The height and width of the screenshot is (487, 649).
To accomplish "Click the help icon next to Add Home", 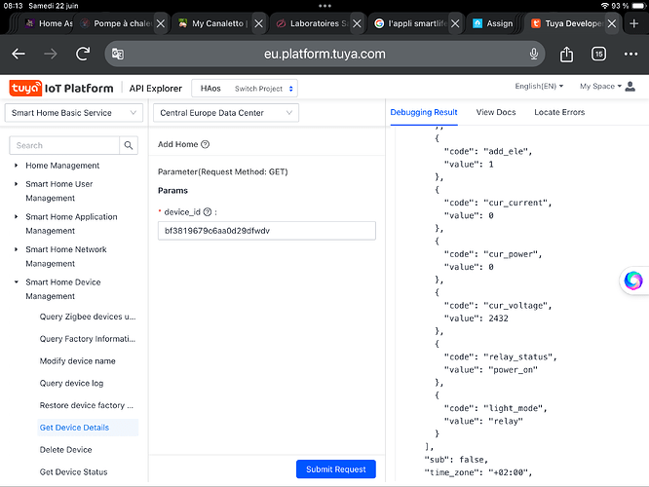I will click(x=205, y=144).
